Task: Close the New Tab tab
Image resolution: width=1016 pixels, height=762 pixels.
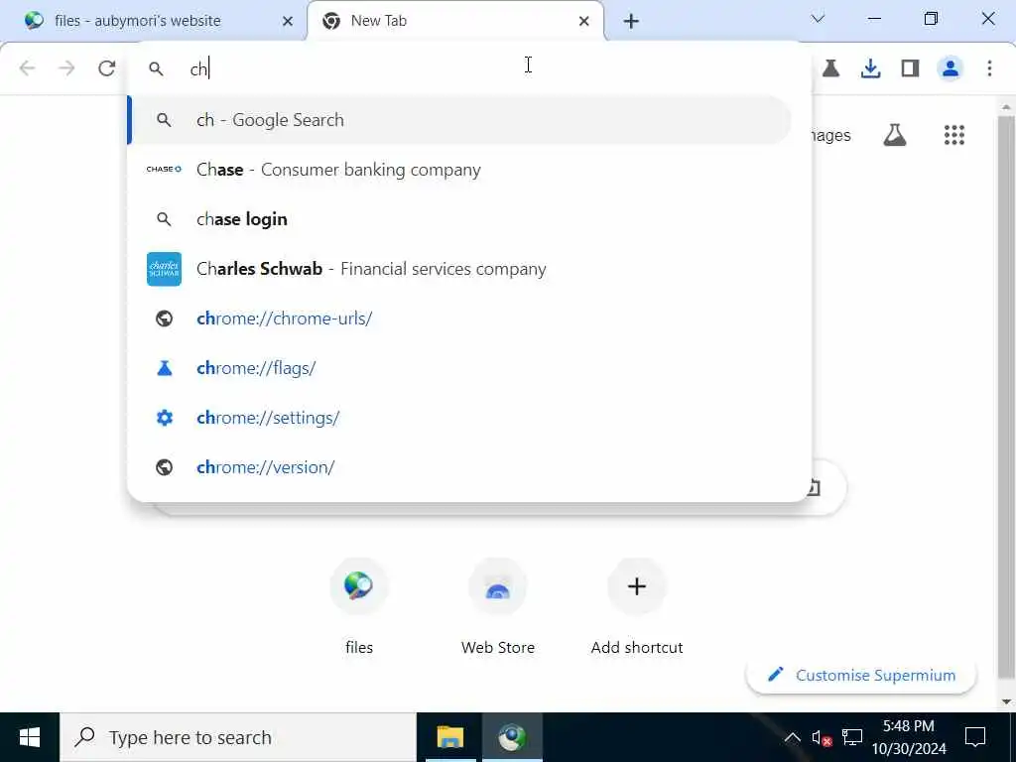Action: (583, 22)
